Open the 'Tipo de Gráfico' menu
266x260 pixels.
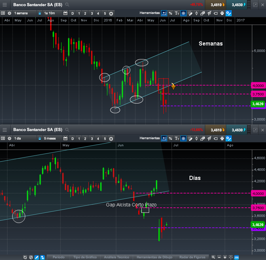[85, 257]
